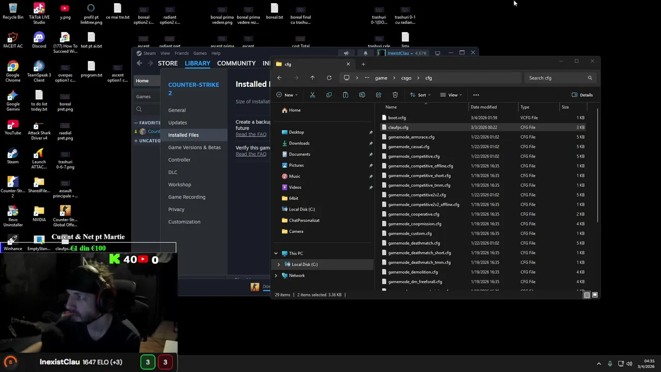Image resolution: width=661 pixels, height=372 pixels.
Task: Refresh the cfg folder view
Action: click(x=329, y=78)
